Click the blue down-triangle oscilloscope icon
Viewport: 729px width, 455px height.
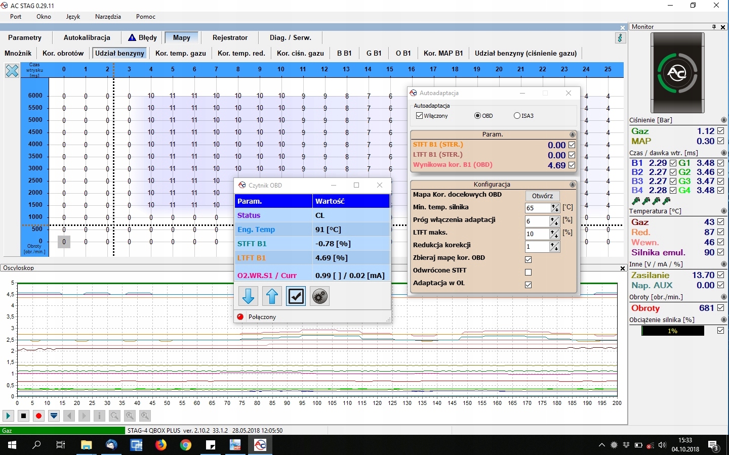click(x=54, y=416)
